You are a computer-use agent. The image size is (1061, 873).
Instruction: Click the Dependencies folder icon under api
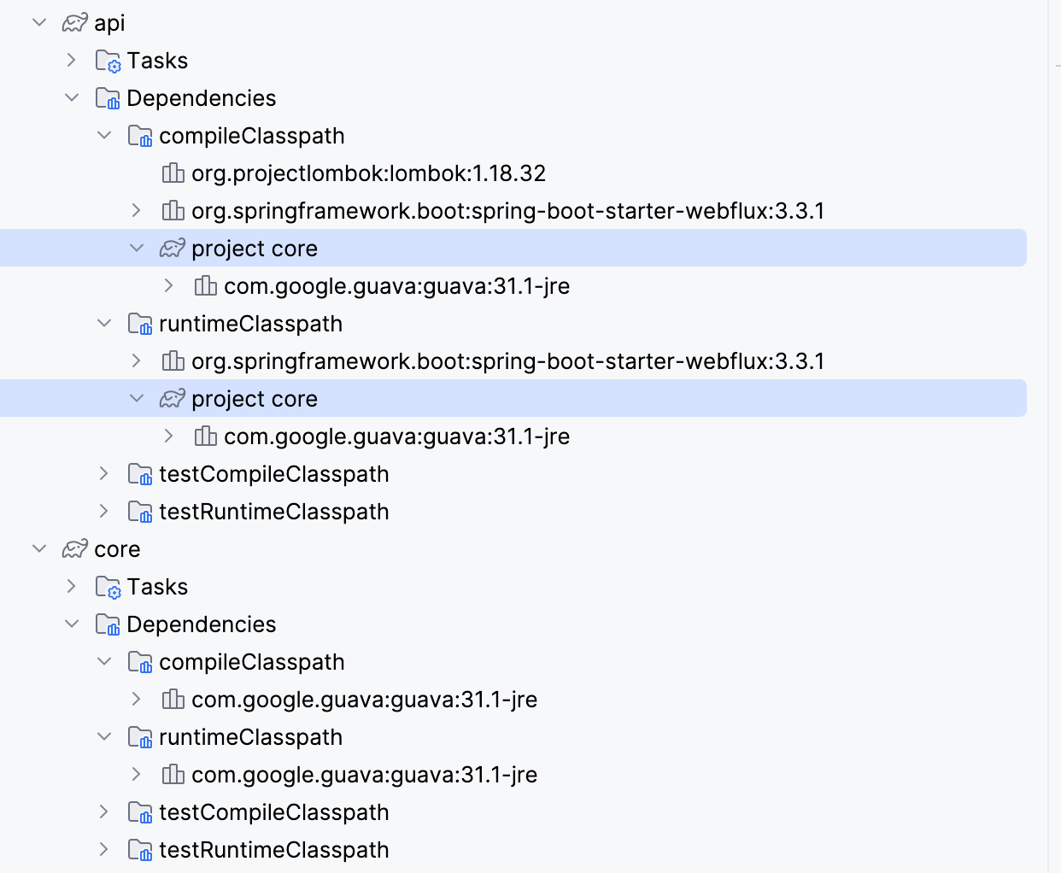pyautogui.click(x=108, y=98)
